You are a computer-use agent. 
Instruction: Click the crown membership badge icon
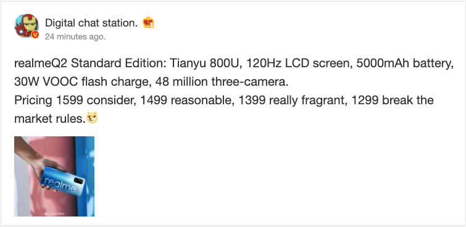pyautogui.click(x=148, y=23)
